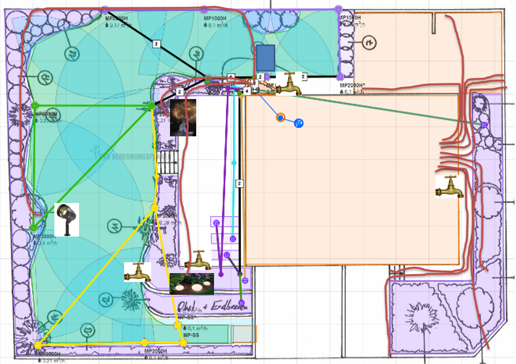Select the purple node at the top-right lawn corner
The width and height of the screenshot is (516, 364).
pyautogui.click(x=338, y=9)
